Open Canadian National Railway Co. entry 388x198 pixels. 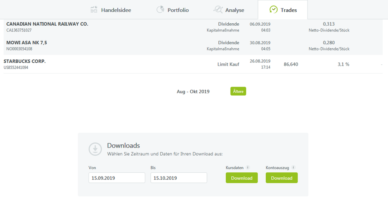pyautogui.click(x=47, y=24)
